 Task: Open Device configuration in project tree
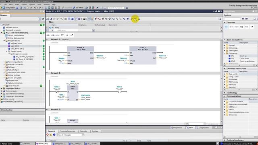[16, 35]
